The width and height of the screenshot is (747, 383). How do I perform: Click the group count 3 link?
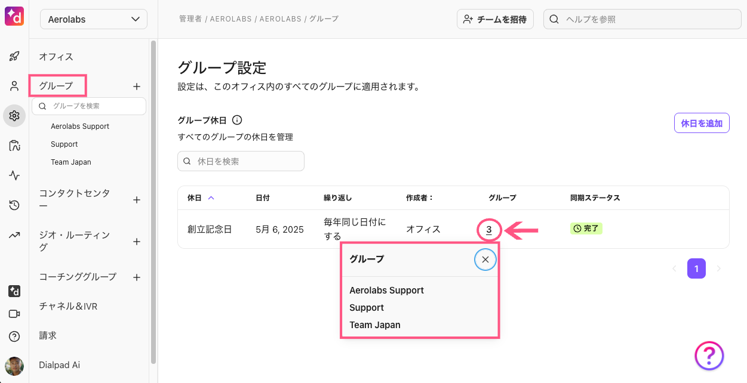pos(488,229)
